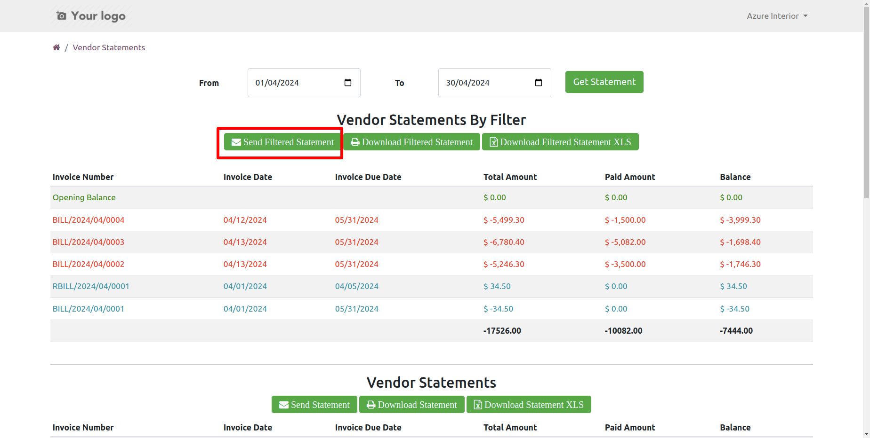Click the Your logo image

(91, 16)
